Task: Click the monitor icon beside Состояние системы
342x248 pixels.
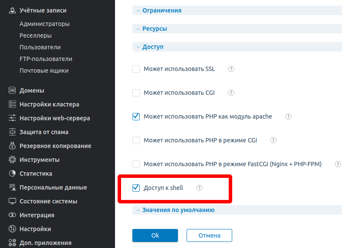Action: [12, 201]
